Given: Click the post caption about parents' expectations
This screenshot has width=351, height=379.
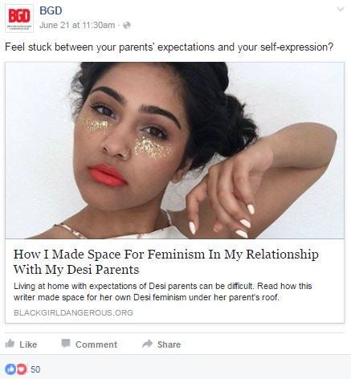Looking at the screenshot, I should tap(169, 47).
